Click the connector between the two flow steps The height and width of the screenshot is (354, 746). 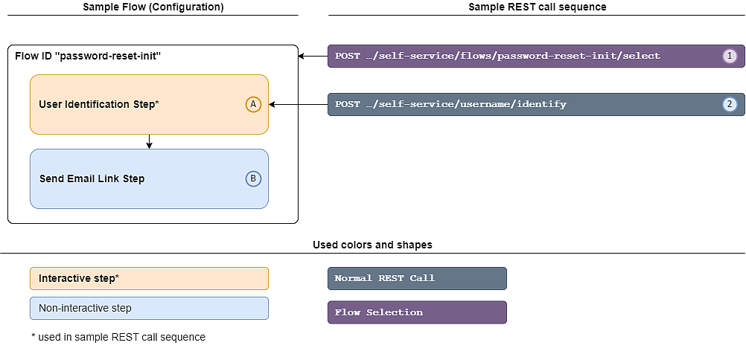tap(149, 141)
